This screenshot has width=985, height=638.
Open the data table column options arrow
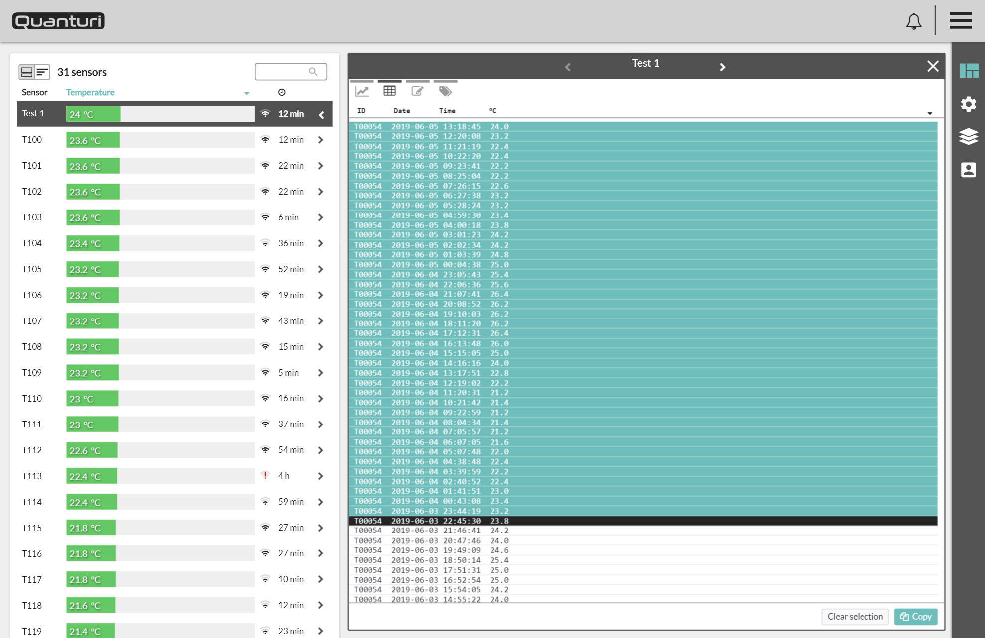(x=930, y=113)
